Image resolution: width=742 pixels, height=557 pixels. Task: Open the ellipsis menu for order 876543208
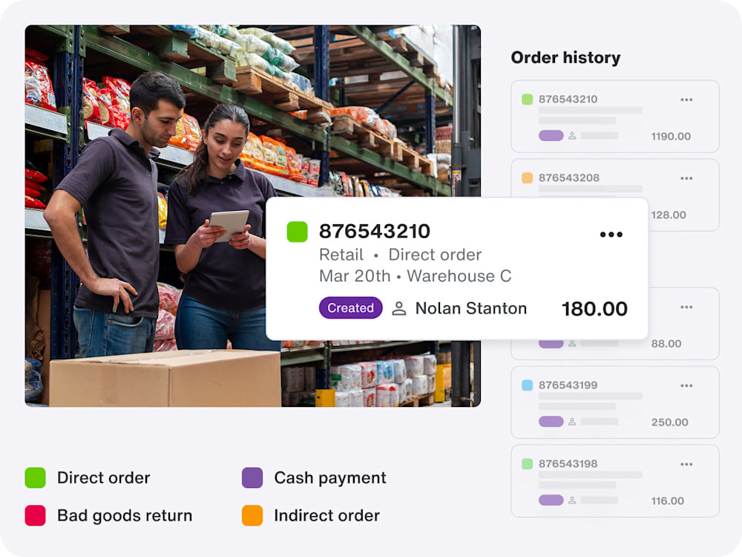[686, 177]
